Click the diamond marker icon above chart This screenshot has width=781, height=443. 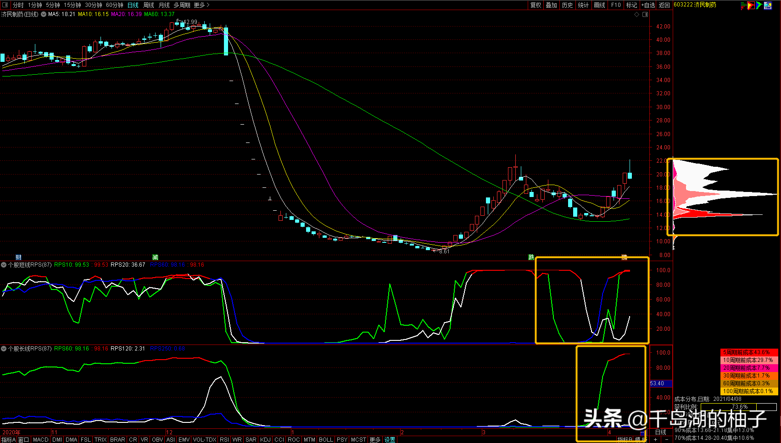click(636, 15)
